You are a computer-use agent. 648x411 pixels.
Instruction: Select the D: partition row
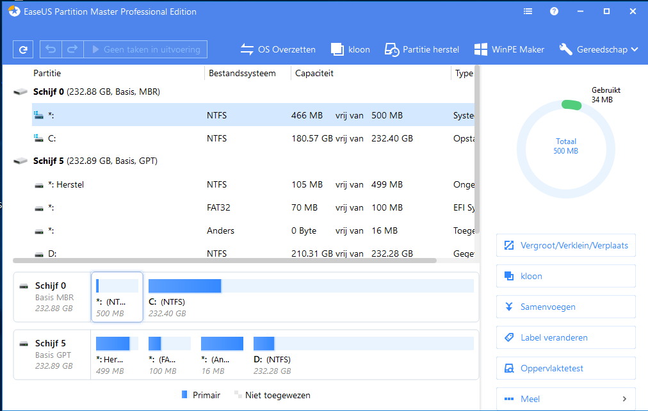[x=253, y=253]
